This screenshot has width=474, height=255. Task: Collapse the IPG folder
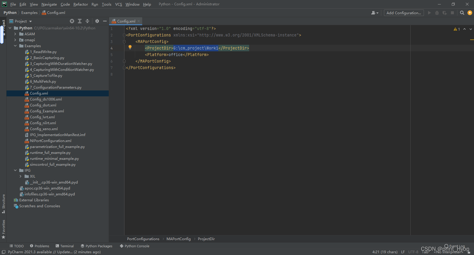pyautogui.click(x=15, y=170)
